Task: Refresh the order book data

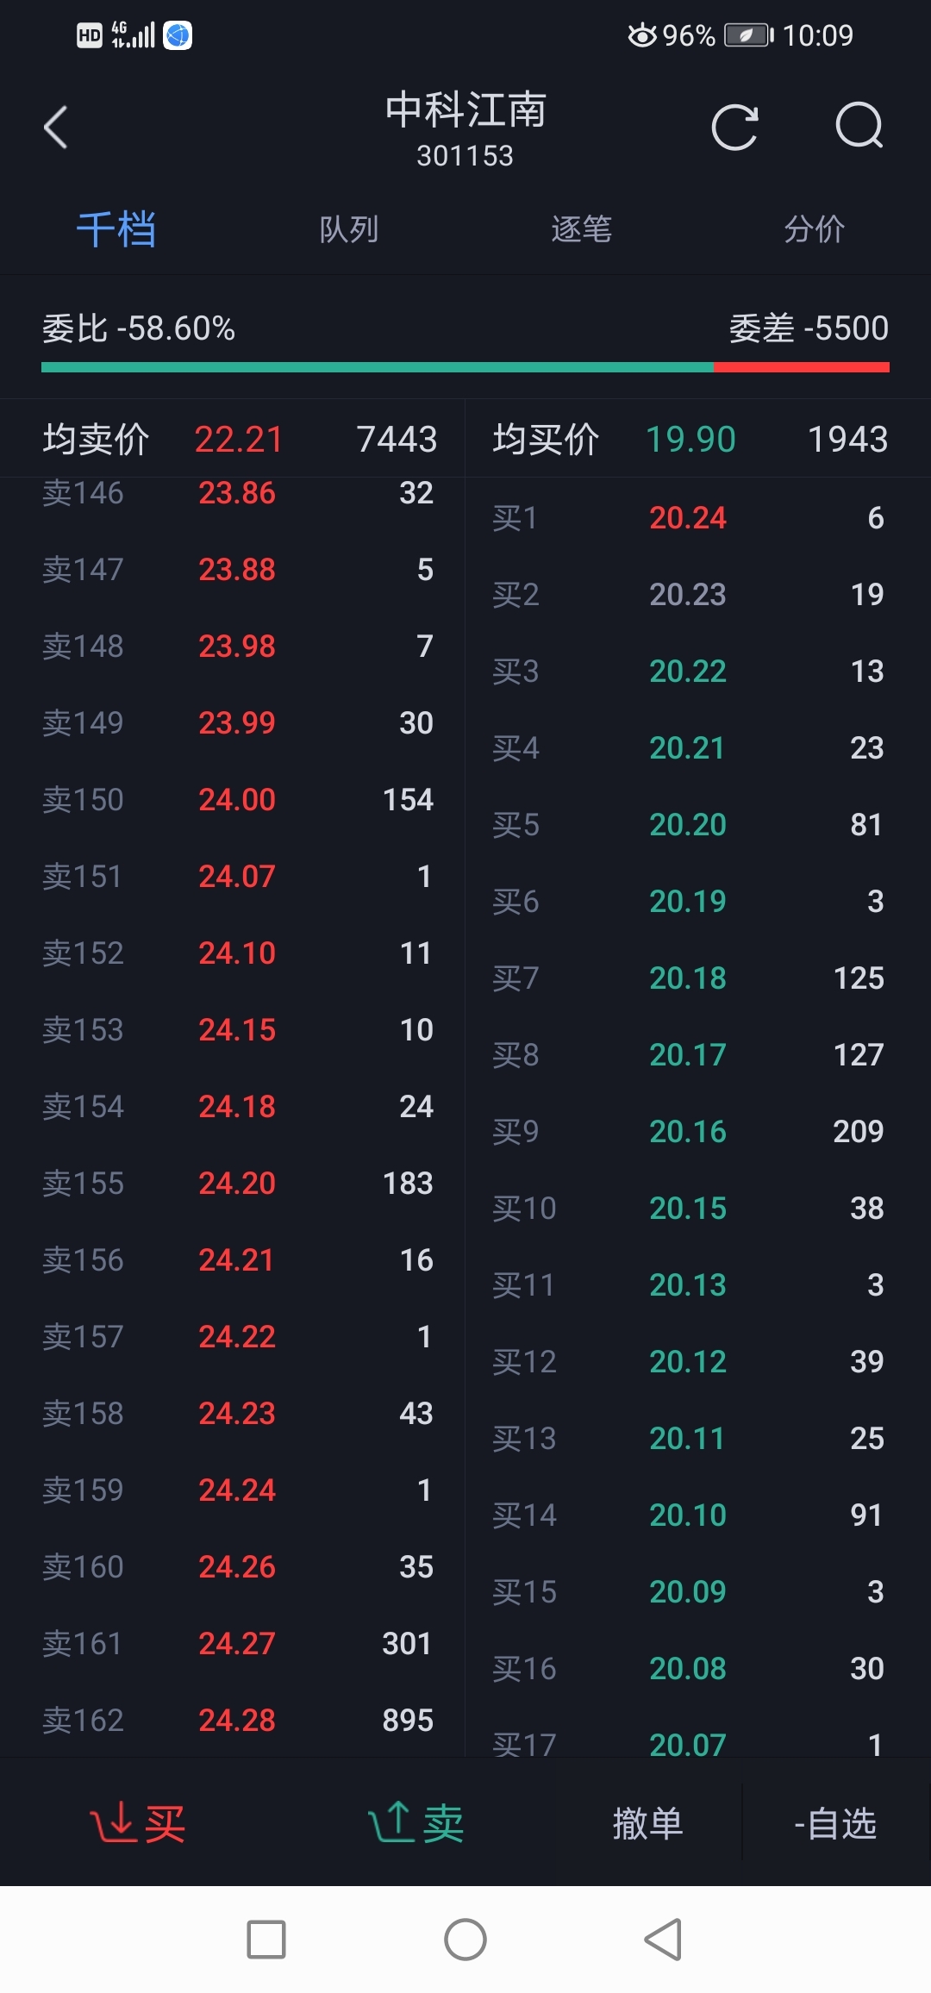Action: pos(734,128)
